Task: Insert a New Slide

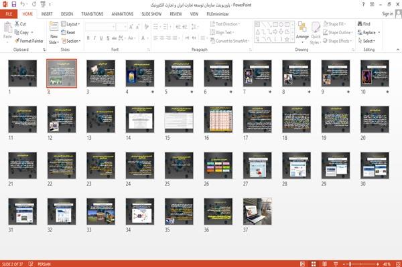Action: pos(54,33)
